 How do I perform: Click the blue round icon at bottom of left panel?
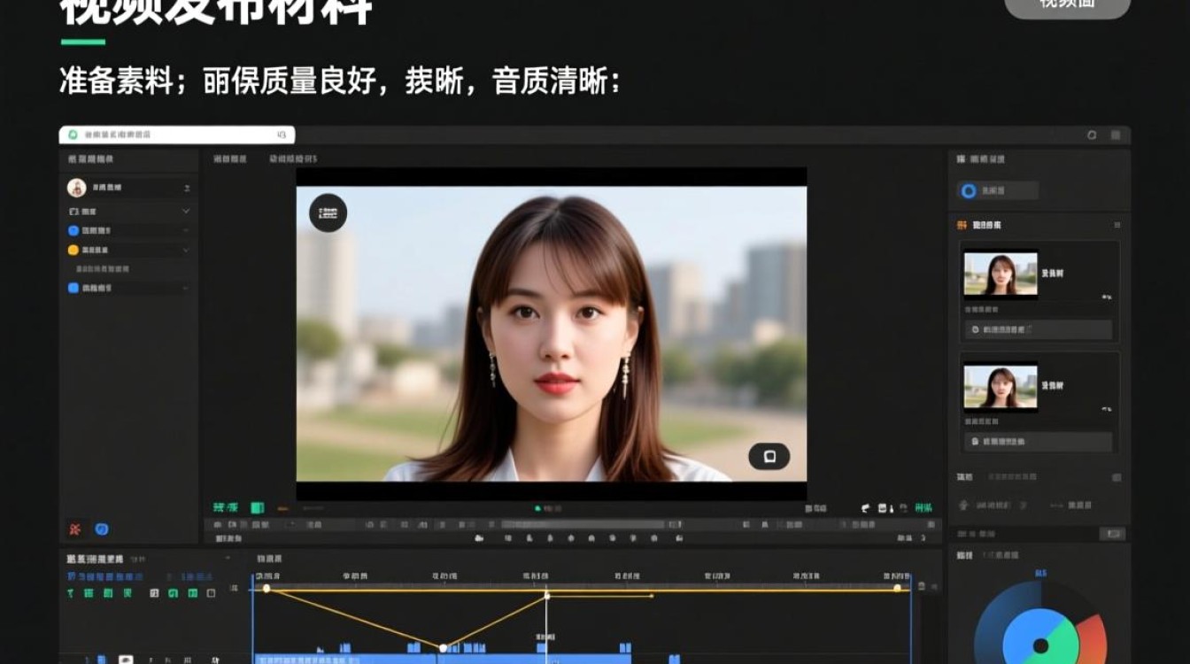click(x=102, y=529)
